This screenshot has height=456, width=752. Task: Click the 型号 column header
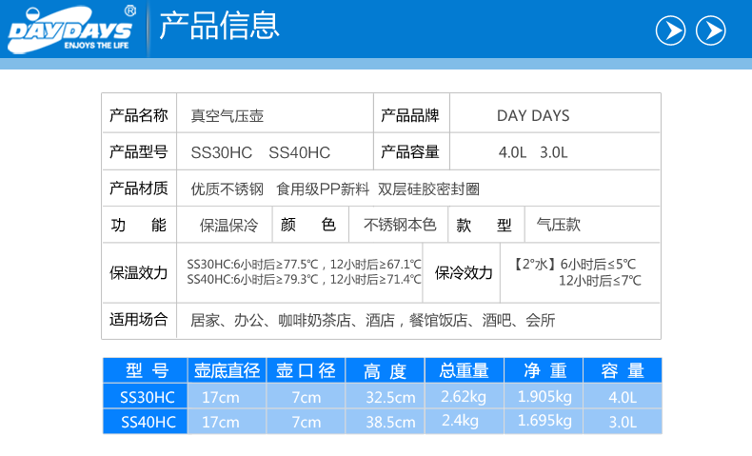coord(146,370)
